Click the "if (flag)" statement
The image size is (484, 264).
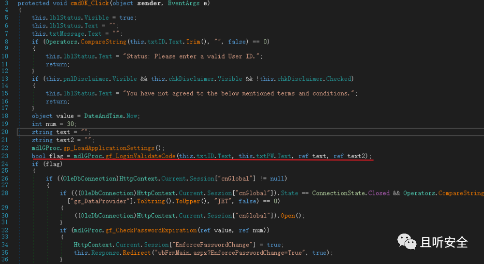point(47,164)
